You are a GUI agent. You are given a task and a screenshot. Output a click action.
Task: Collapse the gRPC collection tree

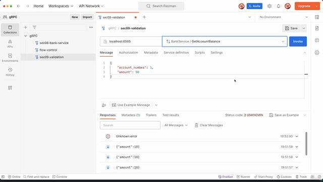point(26,36)
